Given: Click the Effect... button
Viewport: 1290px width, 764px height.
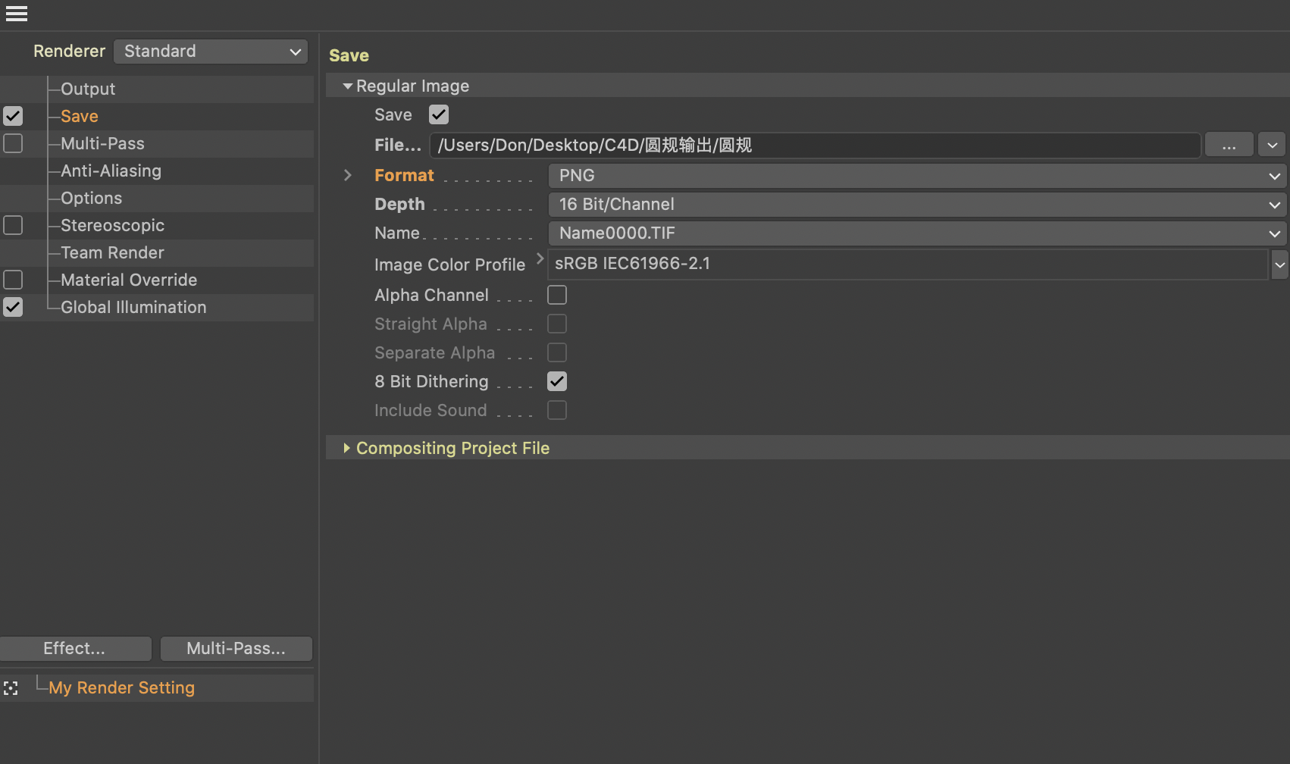Looking at the screenshot, I should click(75, 649).
